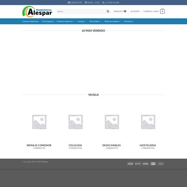
Task: Open Hostelería category placeholder image
Action: click(148, 122)
